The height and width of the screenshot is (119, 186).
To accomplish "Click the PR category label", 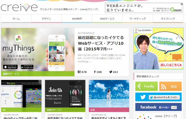I will [4, 110].
